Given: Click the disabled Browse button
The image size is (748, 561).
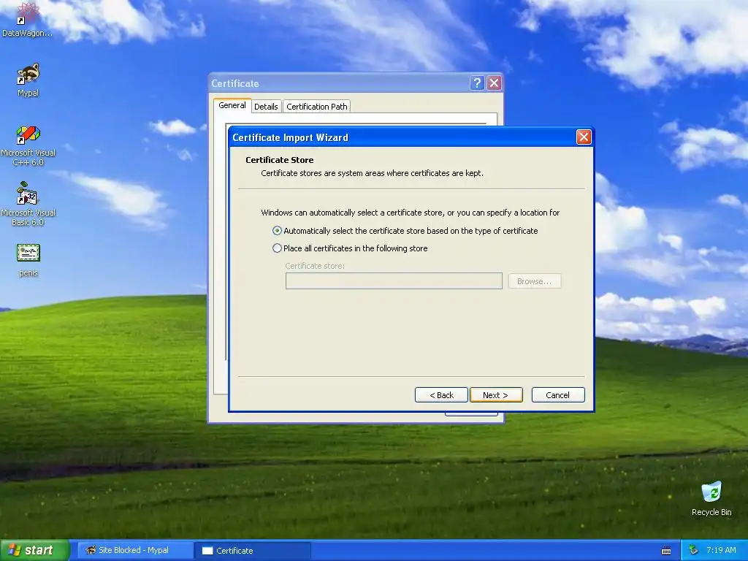Looking at the screenshot, I should coord(534,281).
